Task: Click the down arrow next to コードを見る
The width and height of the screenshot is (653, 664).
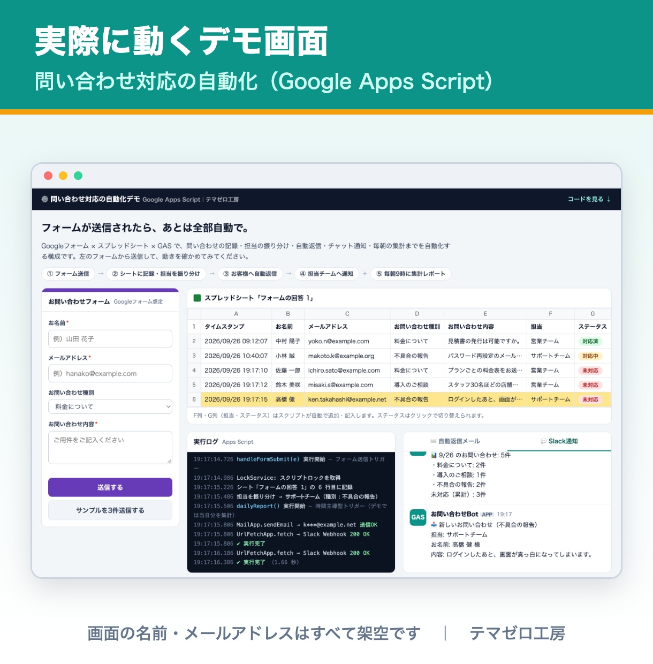Action: click(x=609, y=199)
